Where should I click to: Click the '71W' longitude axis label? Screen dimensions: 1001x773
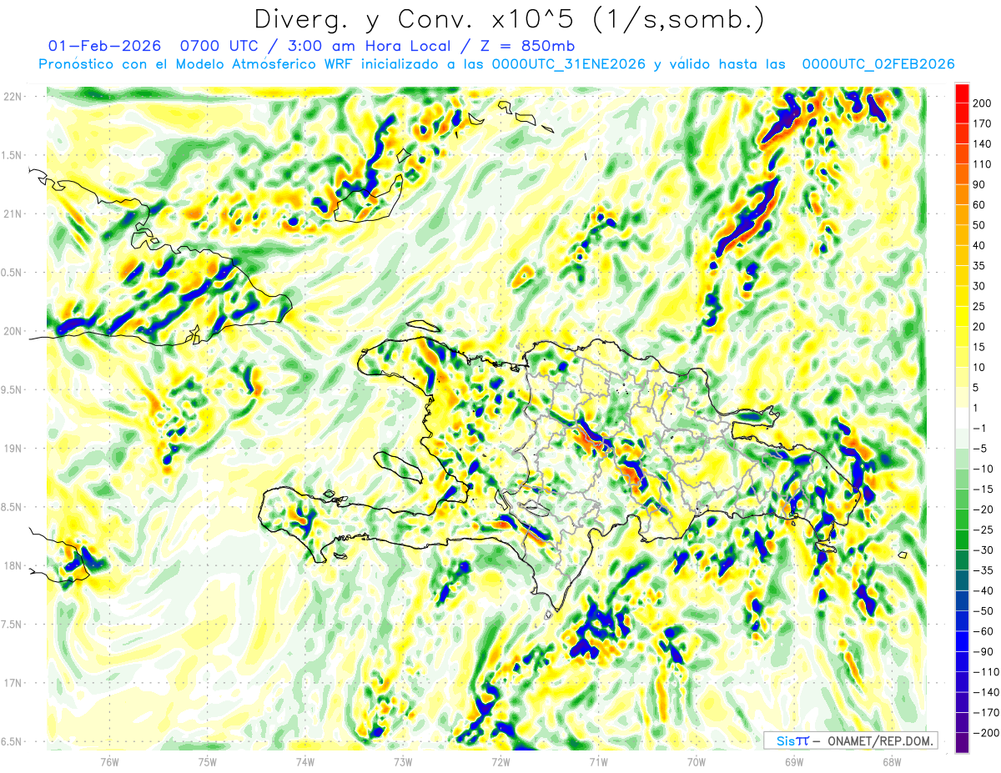coord(598,762)
